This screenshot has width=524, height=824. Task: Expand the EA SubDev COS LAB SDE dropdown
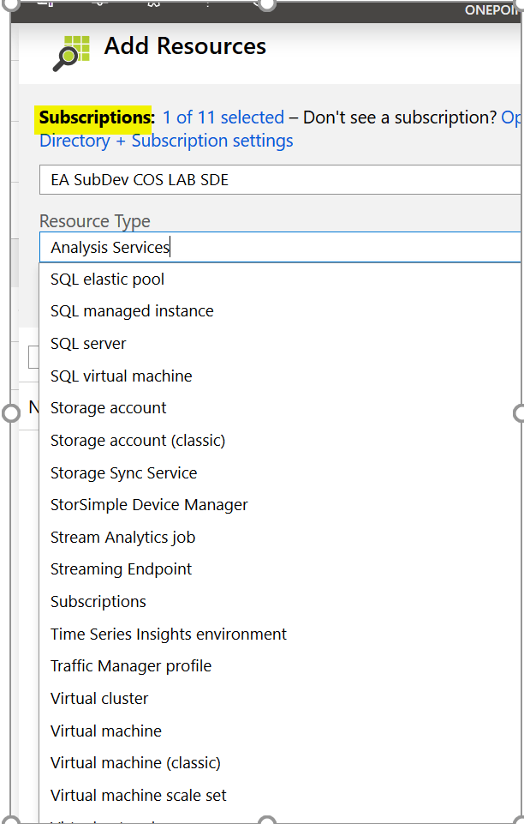tap(279, 180)
